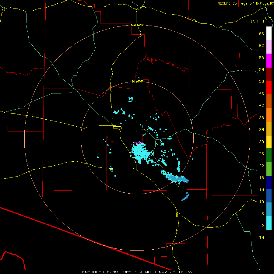The image size is (274, 274).
Task: Click the 16:23 timestamp in the caption
Action: point(185,272)
